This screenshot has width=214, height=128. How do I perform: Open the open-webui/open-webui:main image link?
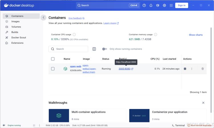tap(89, 69)
